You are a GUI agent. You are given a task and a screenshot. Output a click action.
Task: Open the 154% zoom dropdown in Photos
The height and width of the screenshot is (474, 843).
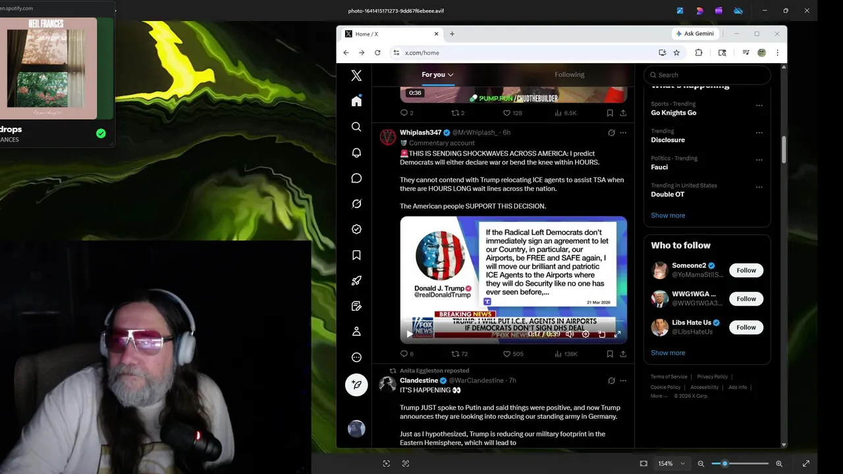point(672,463)
